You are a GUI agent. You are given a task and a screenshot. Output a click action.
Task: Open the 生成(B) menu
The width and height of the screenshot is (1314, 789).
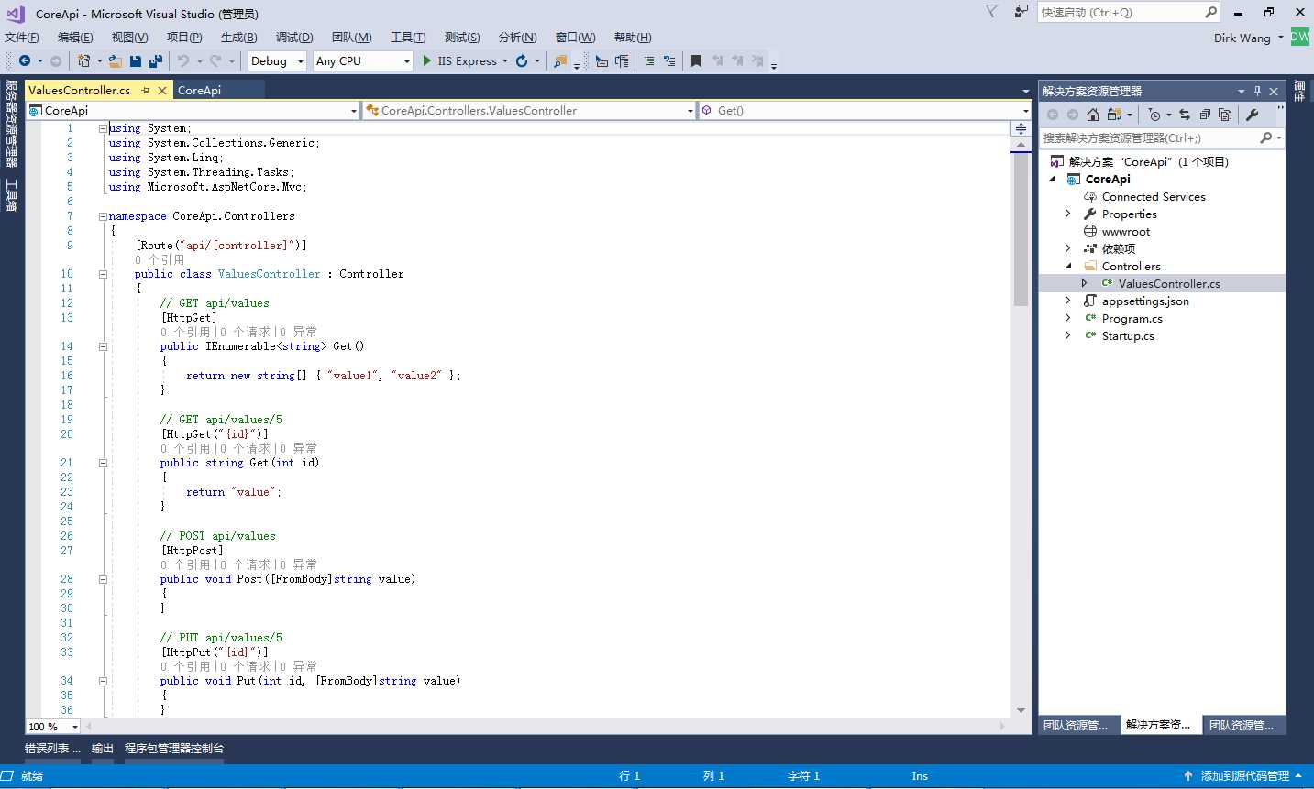click(239, 37)
